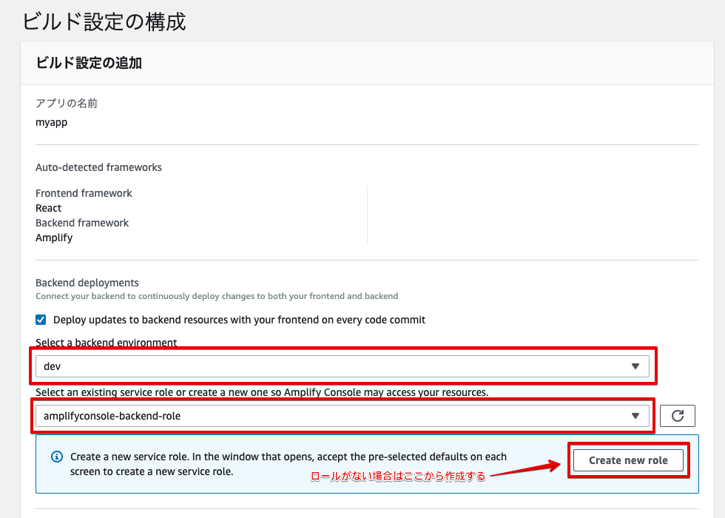This screenshot has width=725, height=518.
Task: Click the ビルド設定の追加 section header
Action: [88, 63]
